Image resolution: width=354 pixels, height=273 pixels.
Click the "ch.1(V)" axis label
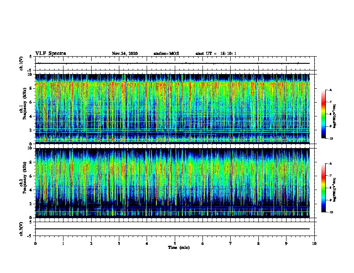coord(21,63)
